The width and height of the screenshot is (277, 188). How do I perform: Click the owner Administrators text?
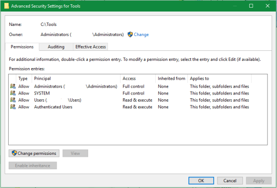tap(82, 35)
